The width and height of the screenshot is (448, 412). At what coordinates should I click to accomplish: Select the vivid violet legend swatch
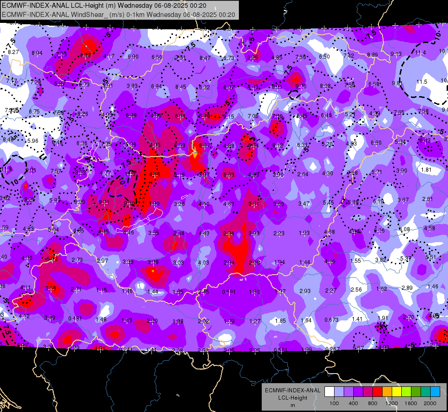pyautogui.click(x=358, y=392)
